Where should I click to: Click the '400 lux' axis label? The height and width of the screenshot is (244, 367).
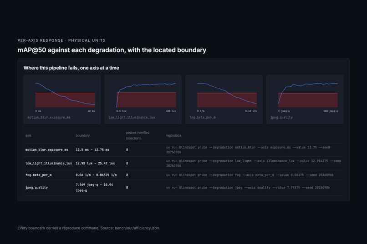pyautogui.click(x=171, y=111)
